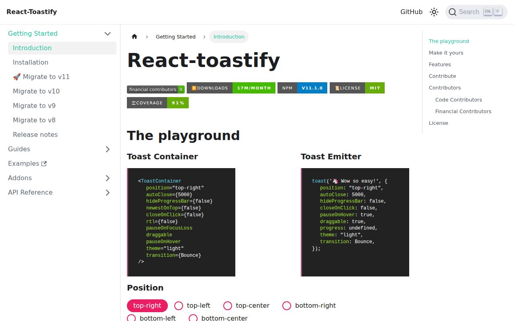Image resolution: width=514 pixels, height=321 pixels.
Task: Open the Guides sidebar category
Action: point(19,149)
